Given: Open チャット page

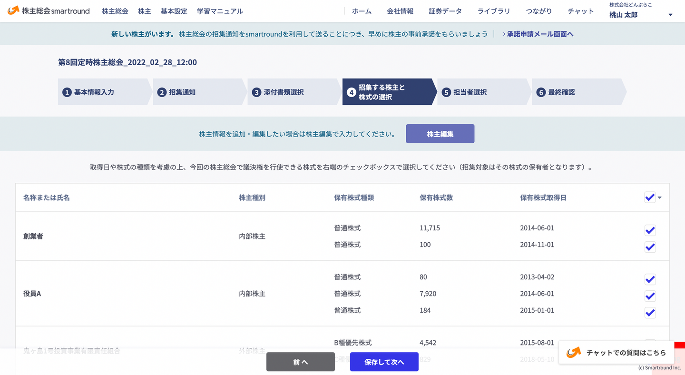Looking at the screenshot, I should click(x=581, y=11).
